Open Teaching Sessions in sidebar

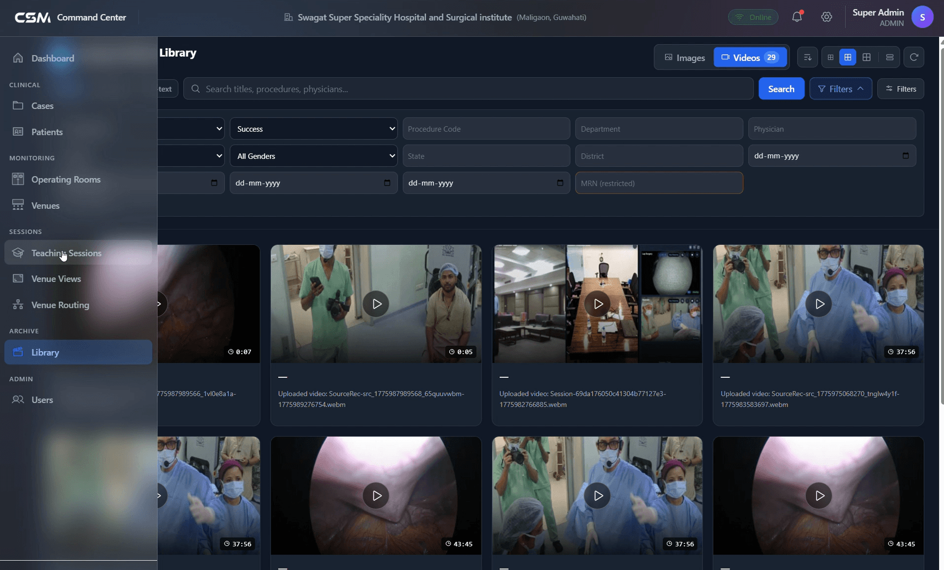coord(79,253)
